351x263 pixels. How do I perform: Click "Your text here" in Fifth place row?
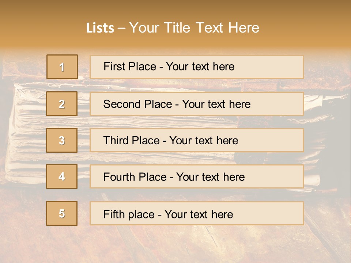point(199,214)
